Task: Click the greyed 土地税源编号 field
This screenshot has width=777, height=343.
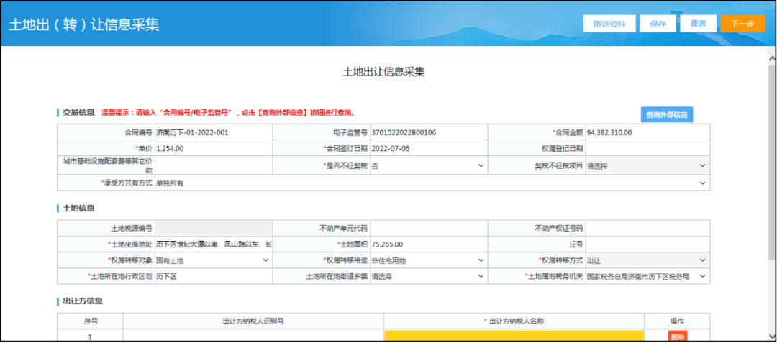Action: tap(213, 228)
